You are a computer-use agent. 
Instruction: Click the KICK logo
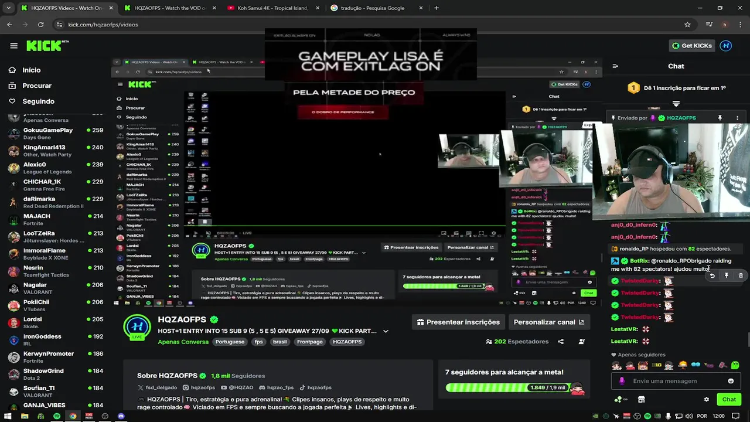[x=47, y=46]
